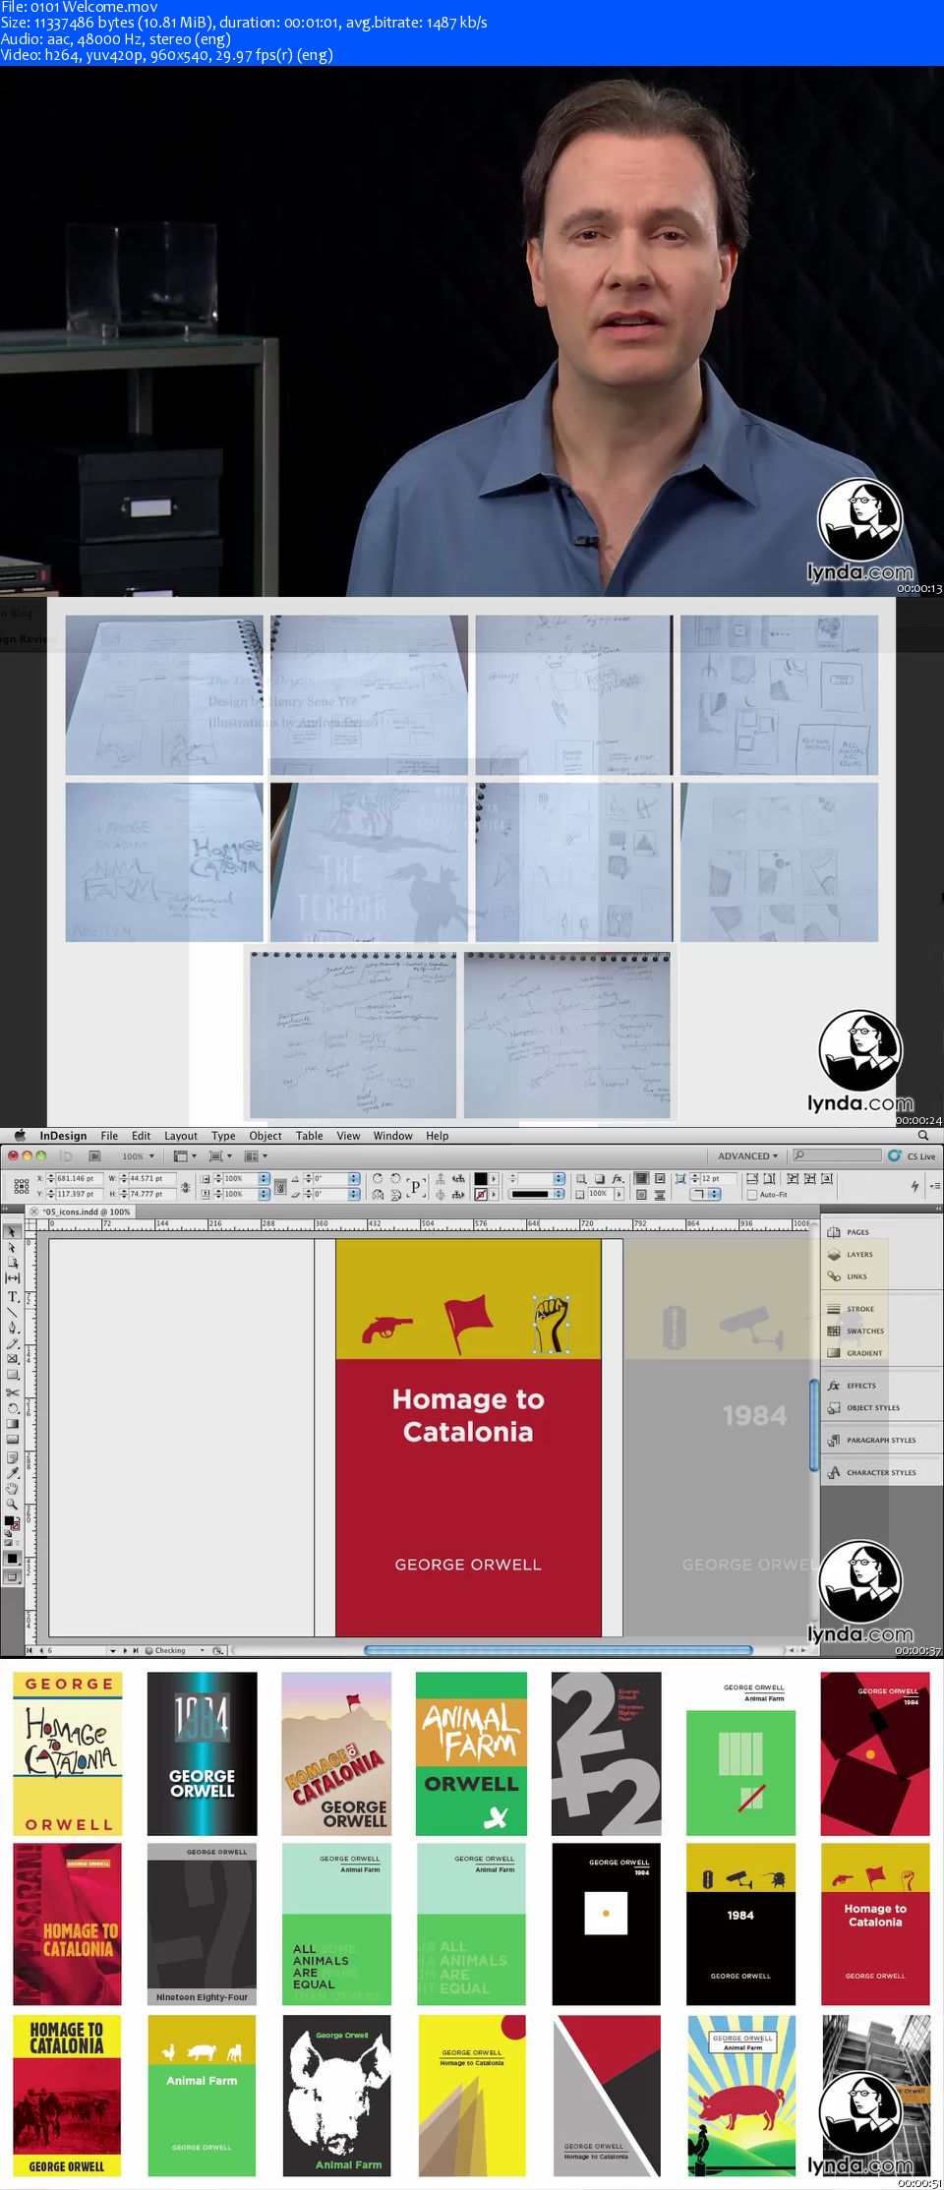Image resolution: width=944 pixels, height=2190 pixels.
Task: Select the Pencil tool
Action: click(13, 1343)
